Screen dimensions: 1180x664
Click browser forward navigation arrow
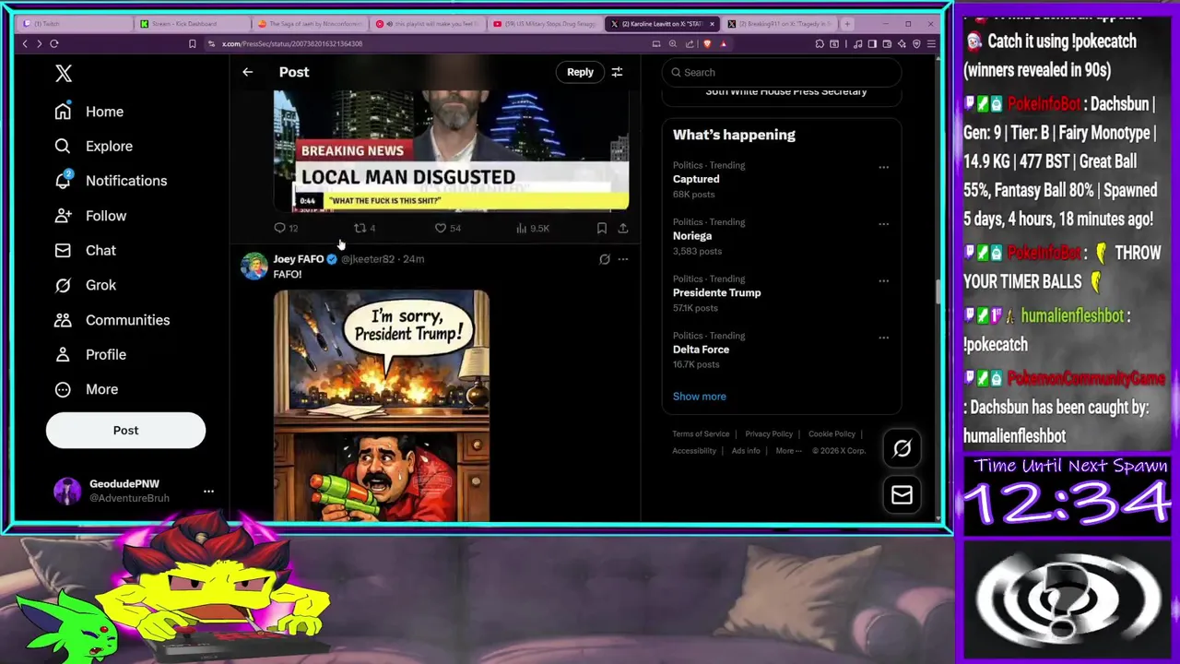click(x=38, y=43)
